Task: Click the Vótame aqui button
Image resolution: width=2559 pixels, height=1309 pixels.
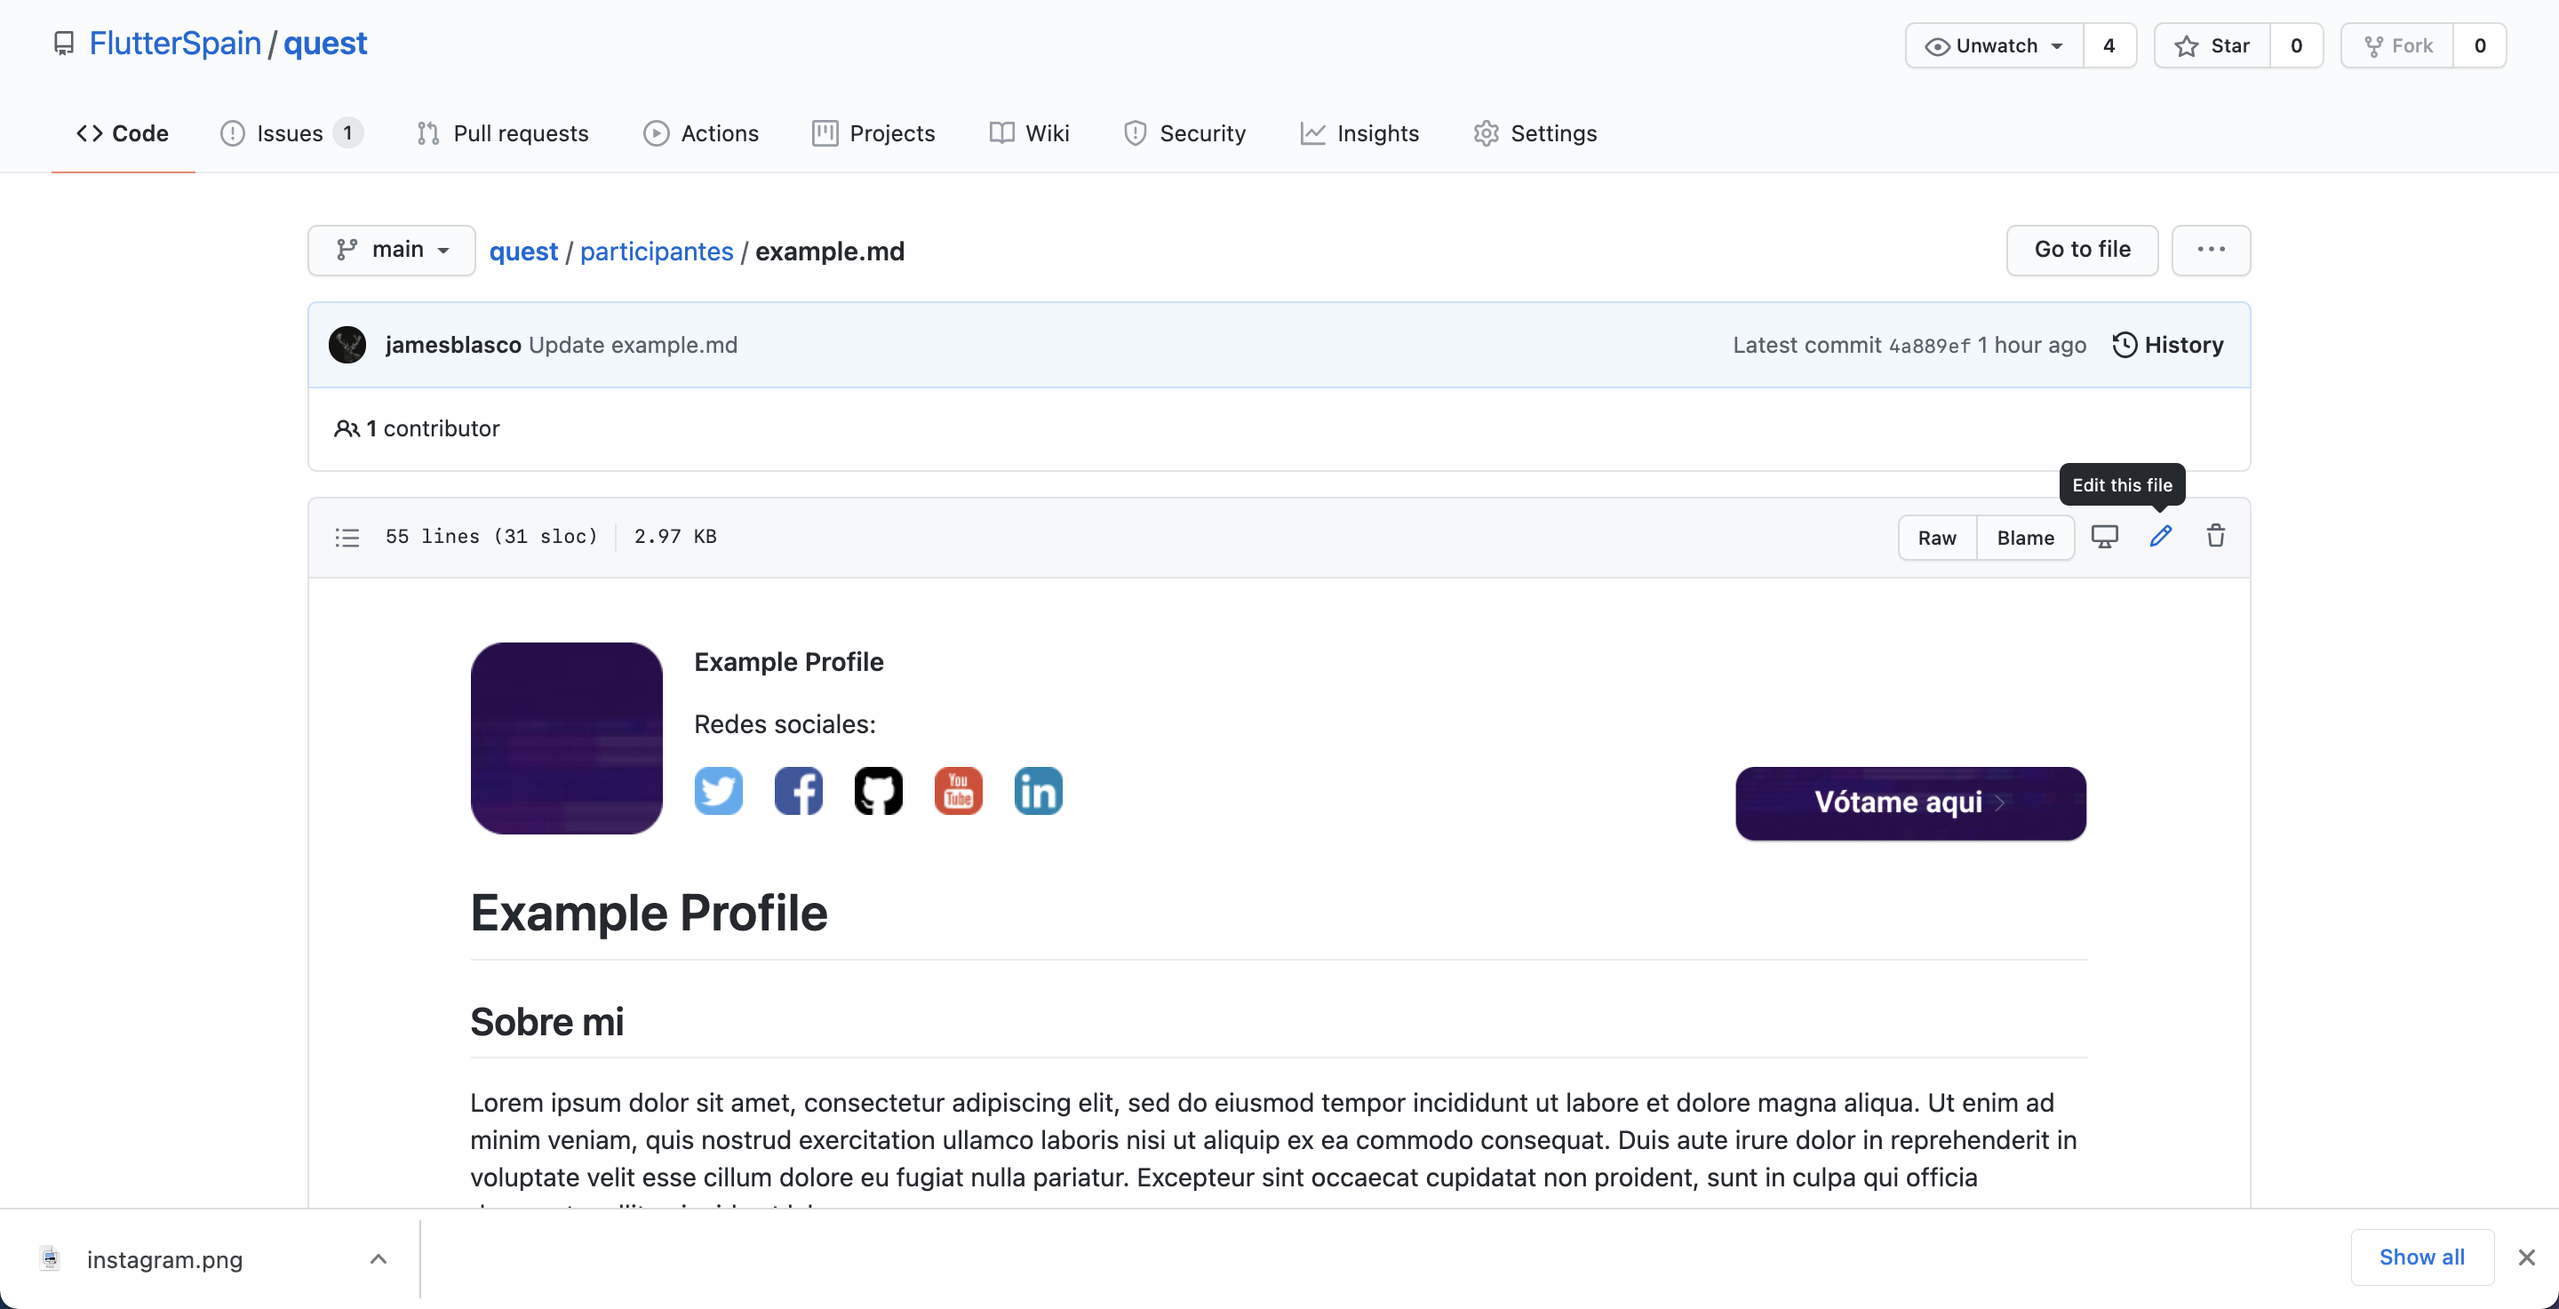Action: pos(1910,802)
